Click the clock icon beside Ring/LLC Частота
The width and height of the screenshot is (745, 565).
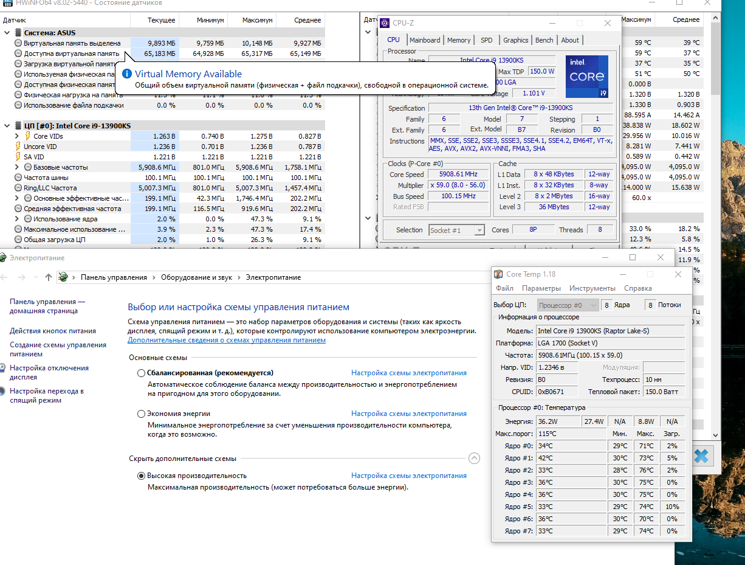tap(18, 188)
